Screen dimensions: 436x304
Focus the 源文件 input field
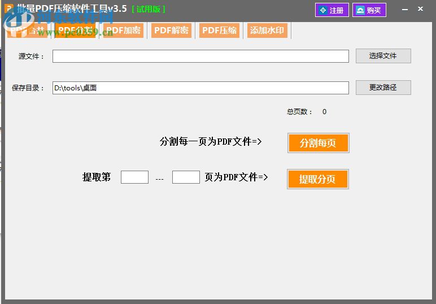coord(200,56)
